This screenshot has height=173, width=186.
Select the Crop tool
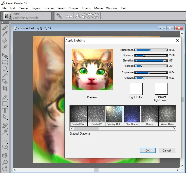pyautogui.click(x=5, y=88)
